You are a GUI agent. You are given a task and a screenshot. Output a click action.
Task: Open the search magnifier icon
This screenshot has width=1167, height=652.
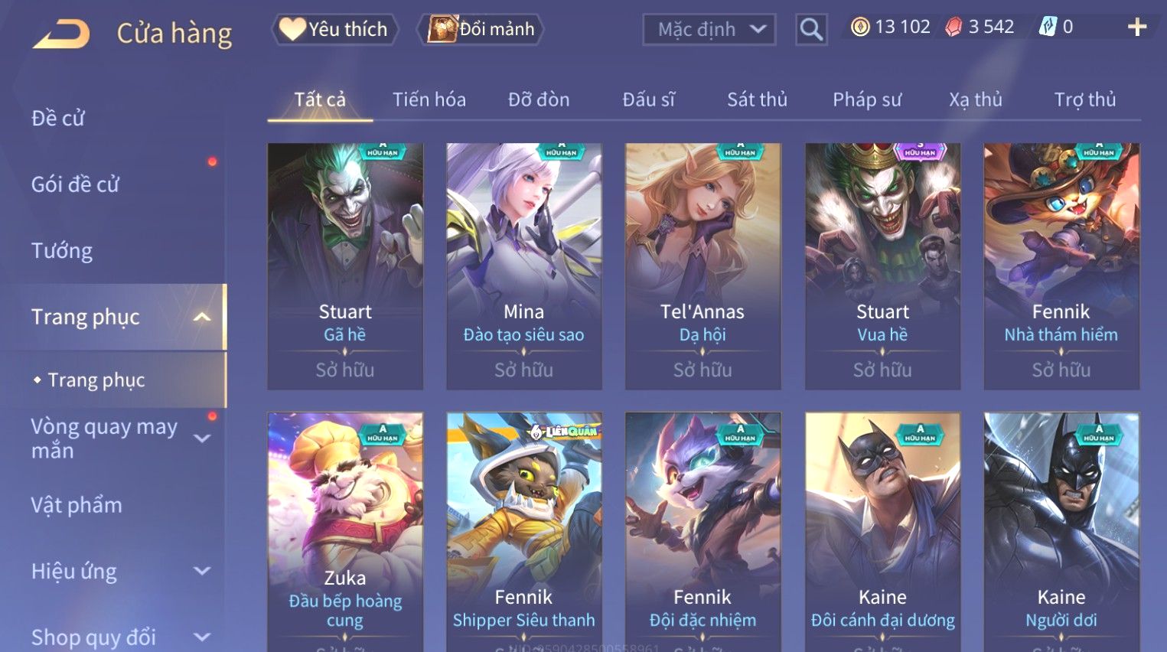(811, 30)
